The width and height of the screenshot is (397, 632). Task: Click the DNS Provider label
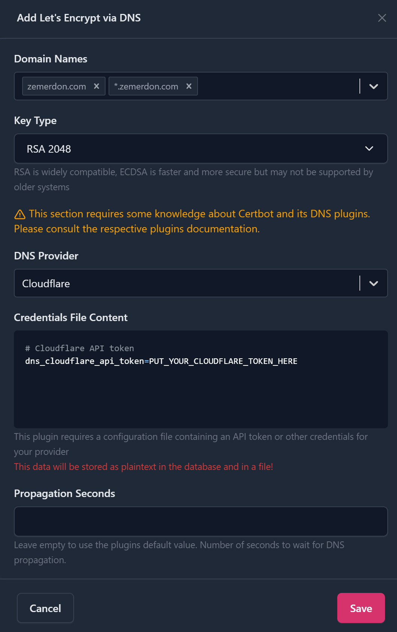point(46,256)
